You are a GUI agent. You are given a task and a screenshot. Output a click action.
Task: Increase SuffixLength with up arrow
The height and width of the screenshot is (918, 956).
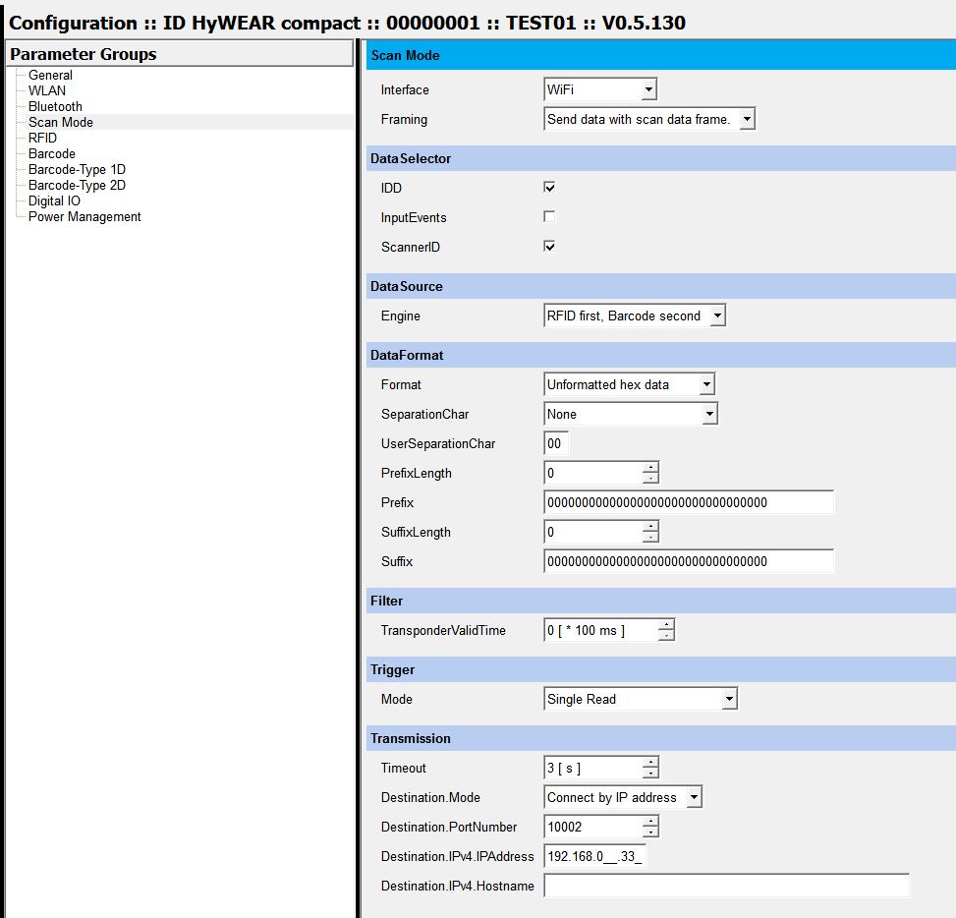650,527
